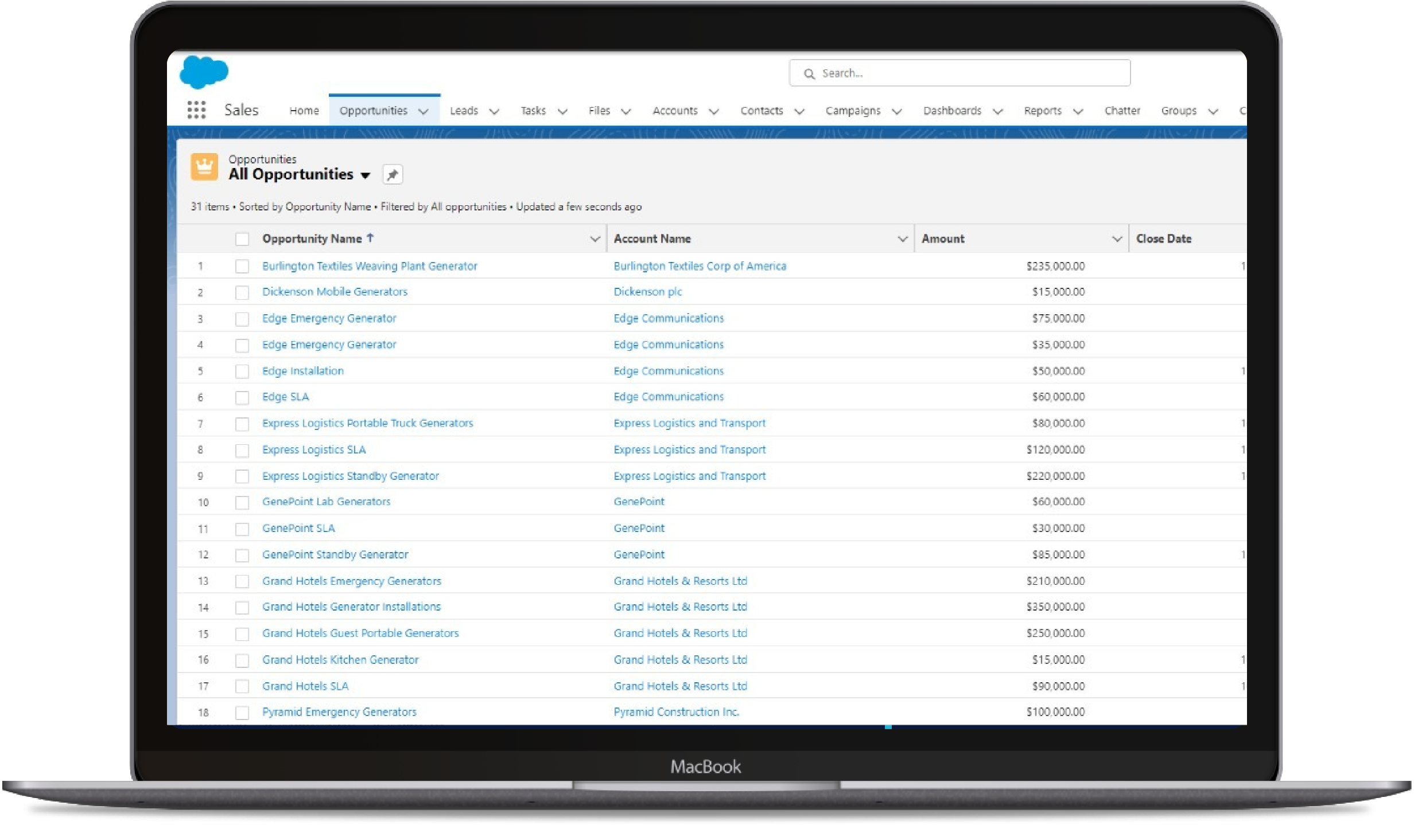1414x825 pixels.
Task: Select the Burlington Textiles Weaving Plant Generator row checkbox
Action: 242,266
